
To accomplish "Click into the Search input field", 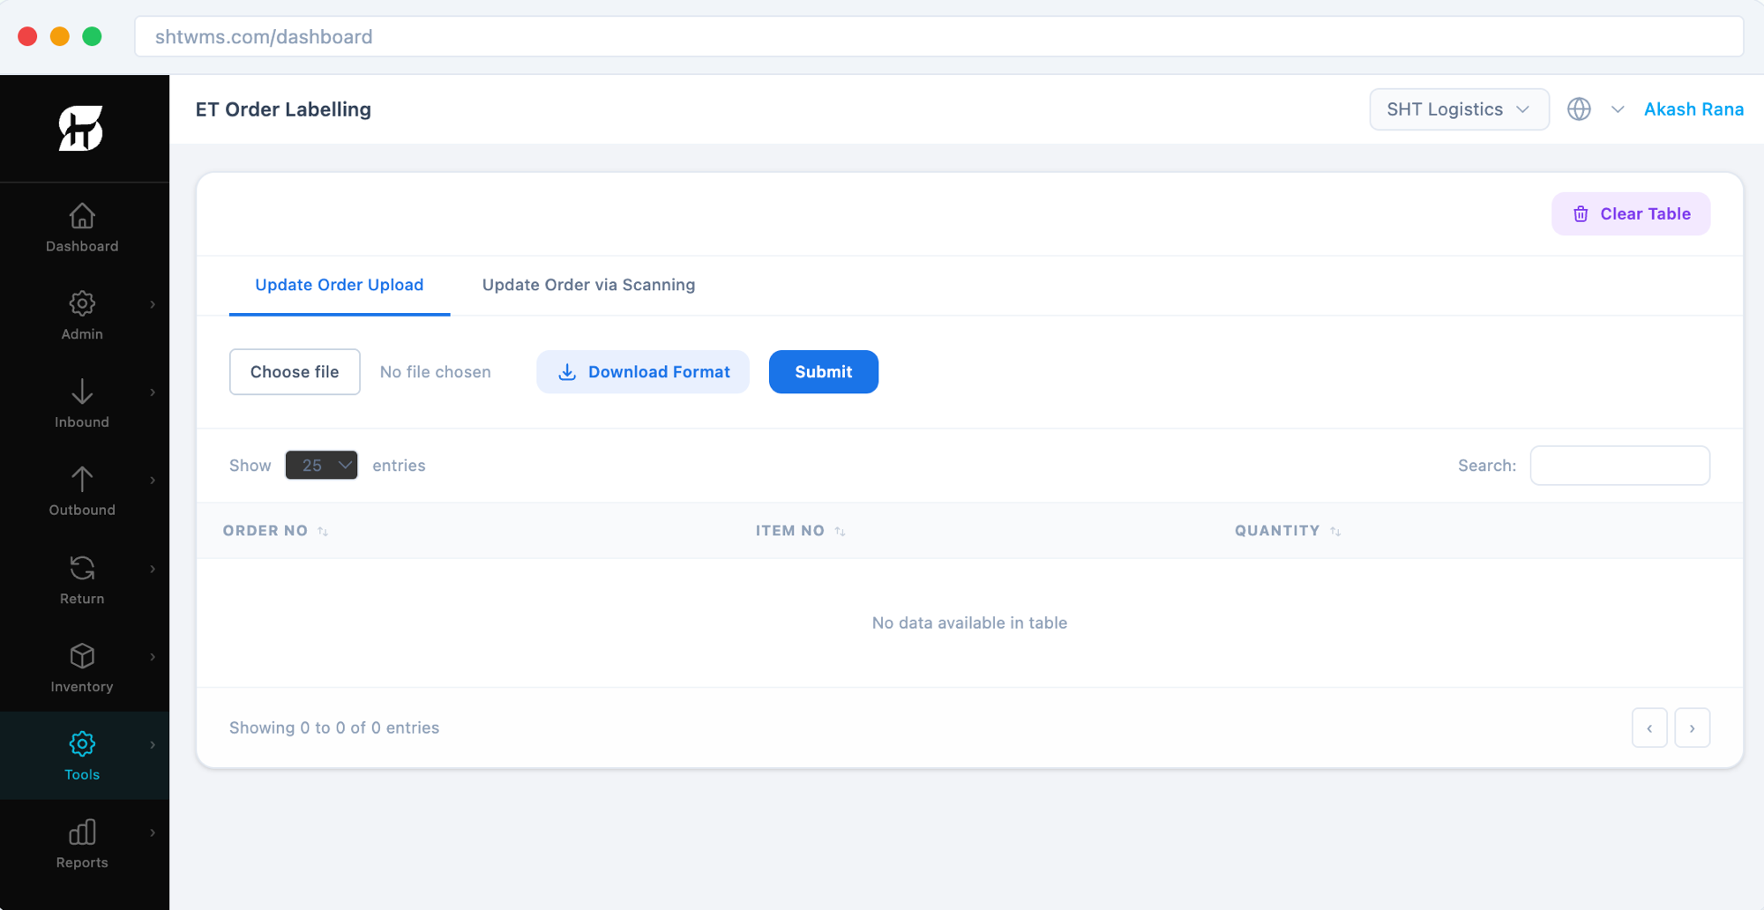I will click(1619, 466).
